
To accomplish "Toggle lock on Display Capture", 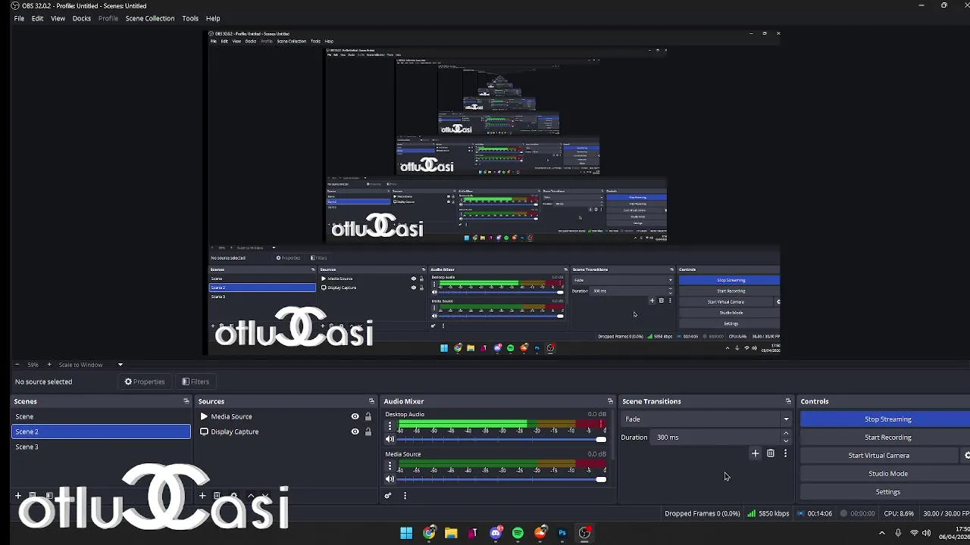I will click(x=368, y=431).
